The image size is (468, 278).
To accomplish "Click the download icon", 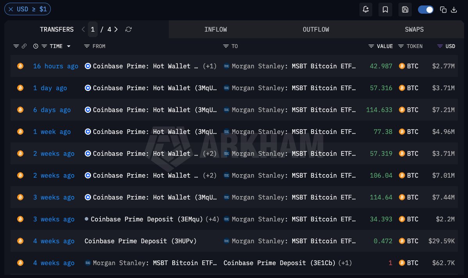I will (454, 9).
